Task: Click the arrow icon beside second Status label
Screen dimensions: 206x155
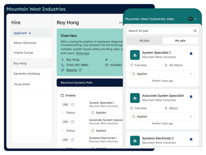Action: (x=62, y=131)
